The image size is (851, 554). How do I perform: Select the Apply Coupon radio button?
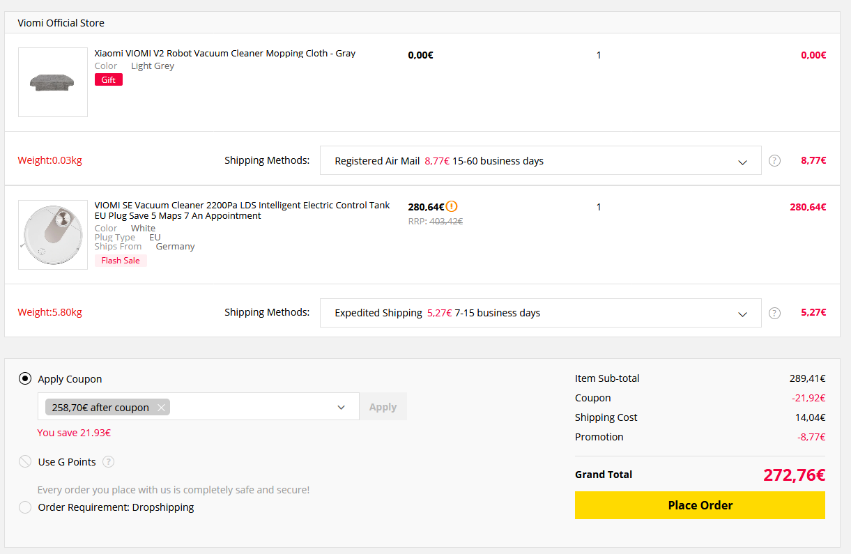(25, 379)
